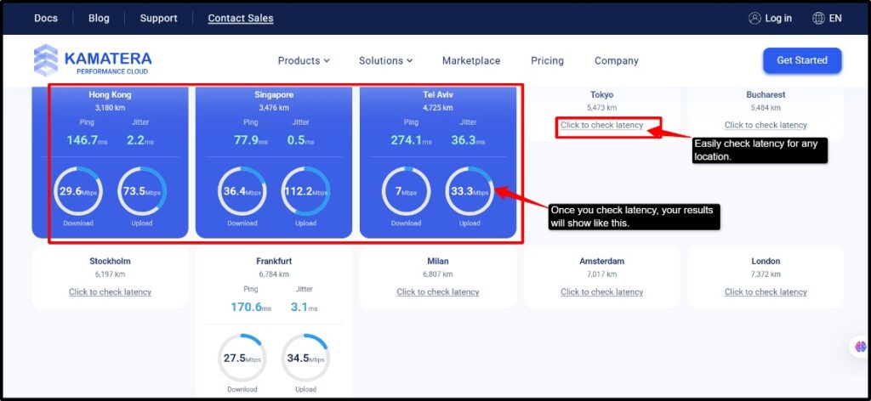871x401 pixels.
Task: Check latency for Amsterdam
Action: tap(601, 292)
